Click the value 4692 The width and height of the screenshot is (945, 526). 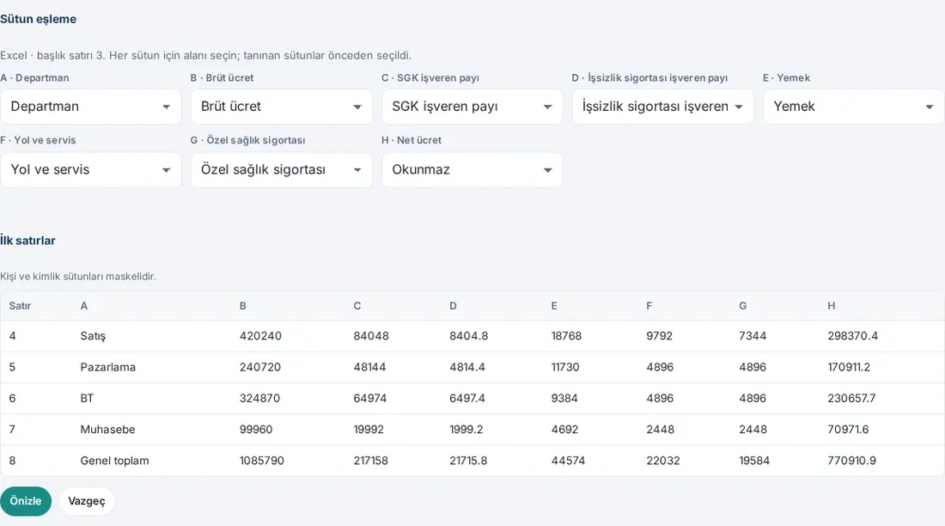pyautogui.click(x=564, y=430)
